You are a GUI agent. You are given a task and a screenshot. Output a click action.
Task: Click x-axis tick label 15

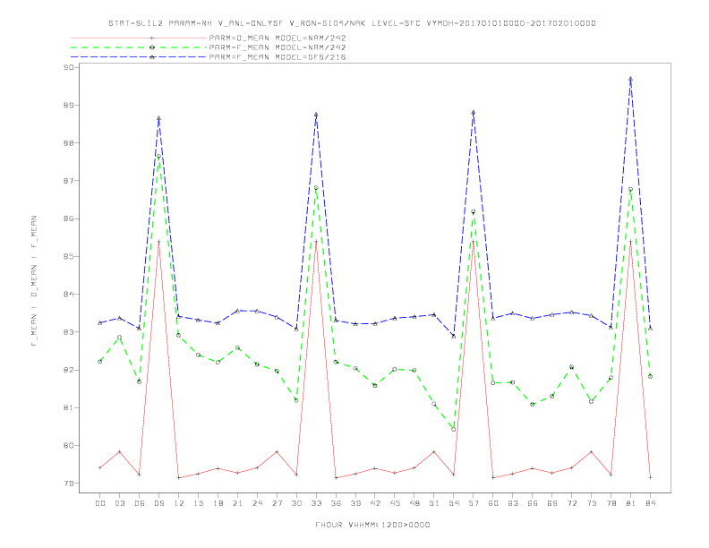pos(198,503)
